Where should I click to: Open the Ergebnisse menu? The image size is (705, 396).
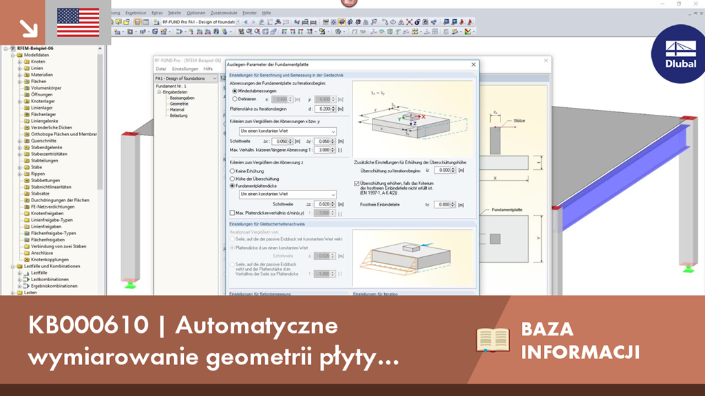pyautogui.click(x=136, y=13)
